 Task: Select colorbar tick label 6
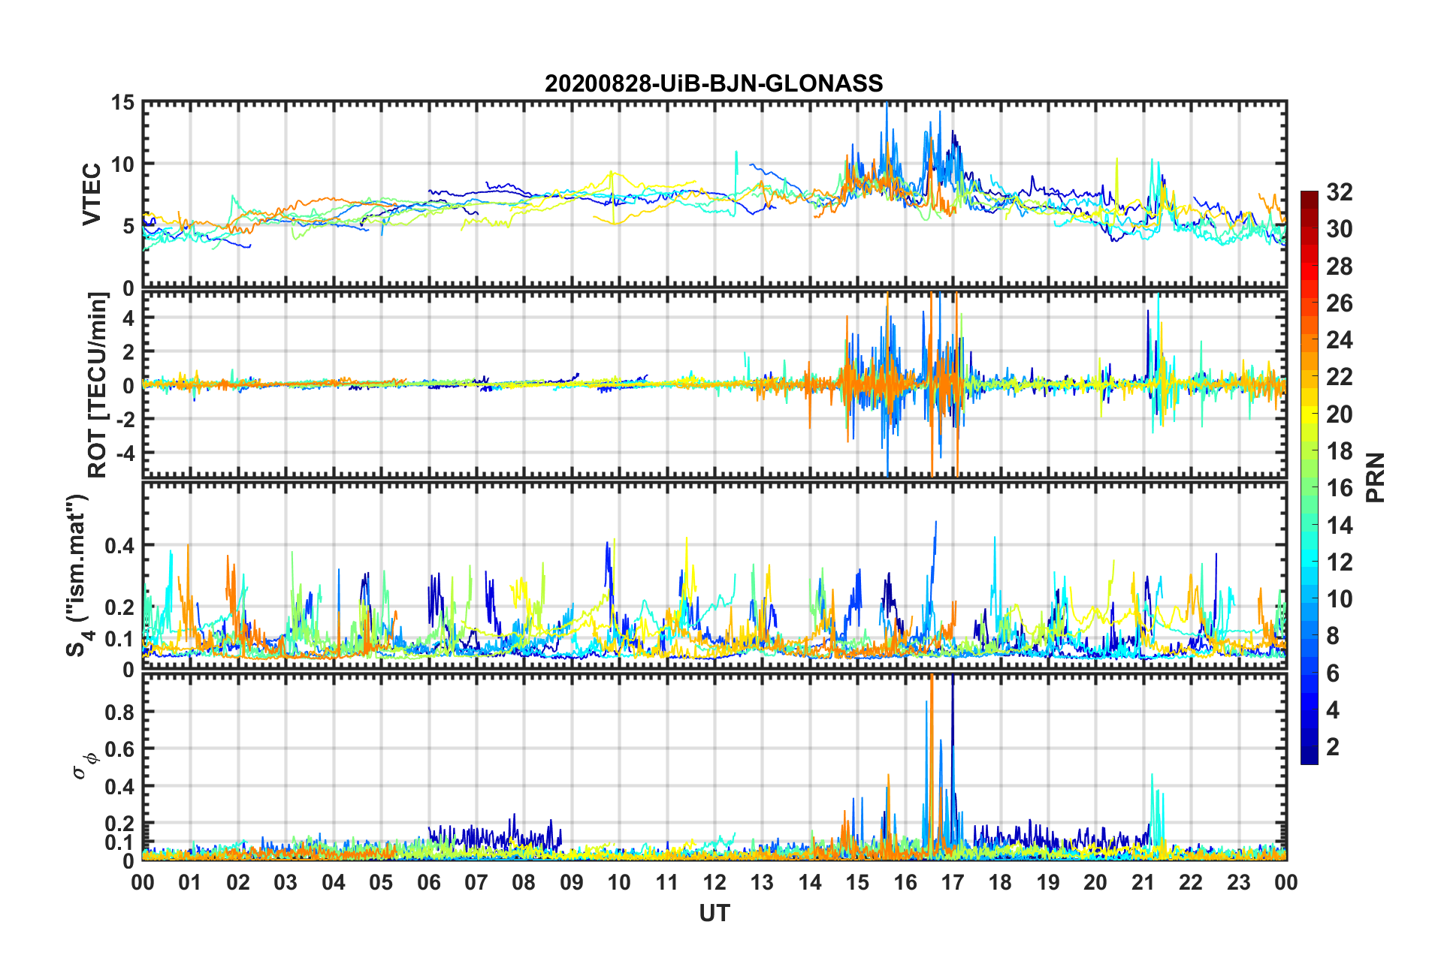pyautogui.click(x=1333, y=673)
